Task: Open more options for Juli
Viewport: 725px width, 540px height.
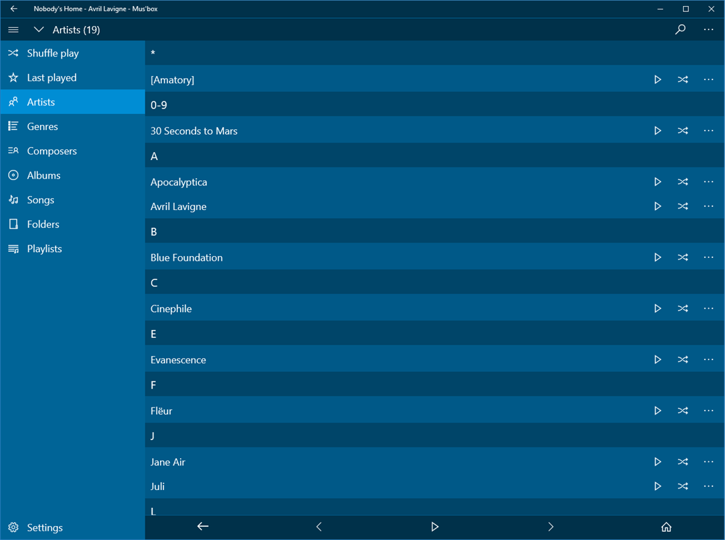Action: [x=708, y=487]
